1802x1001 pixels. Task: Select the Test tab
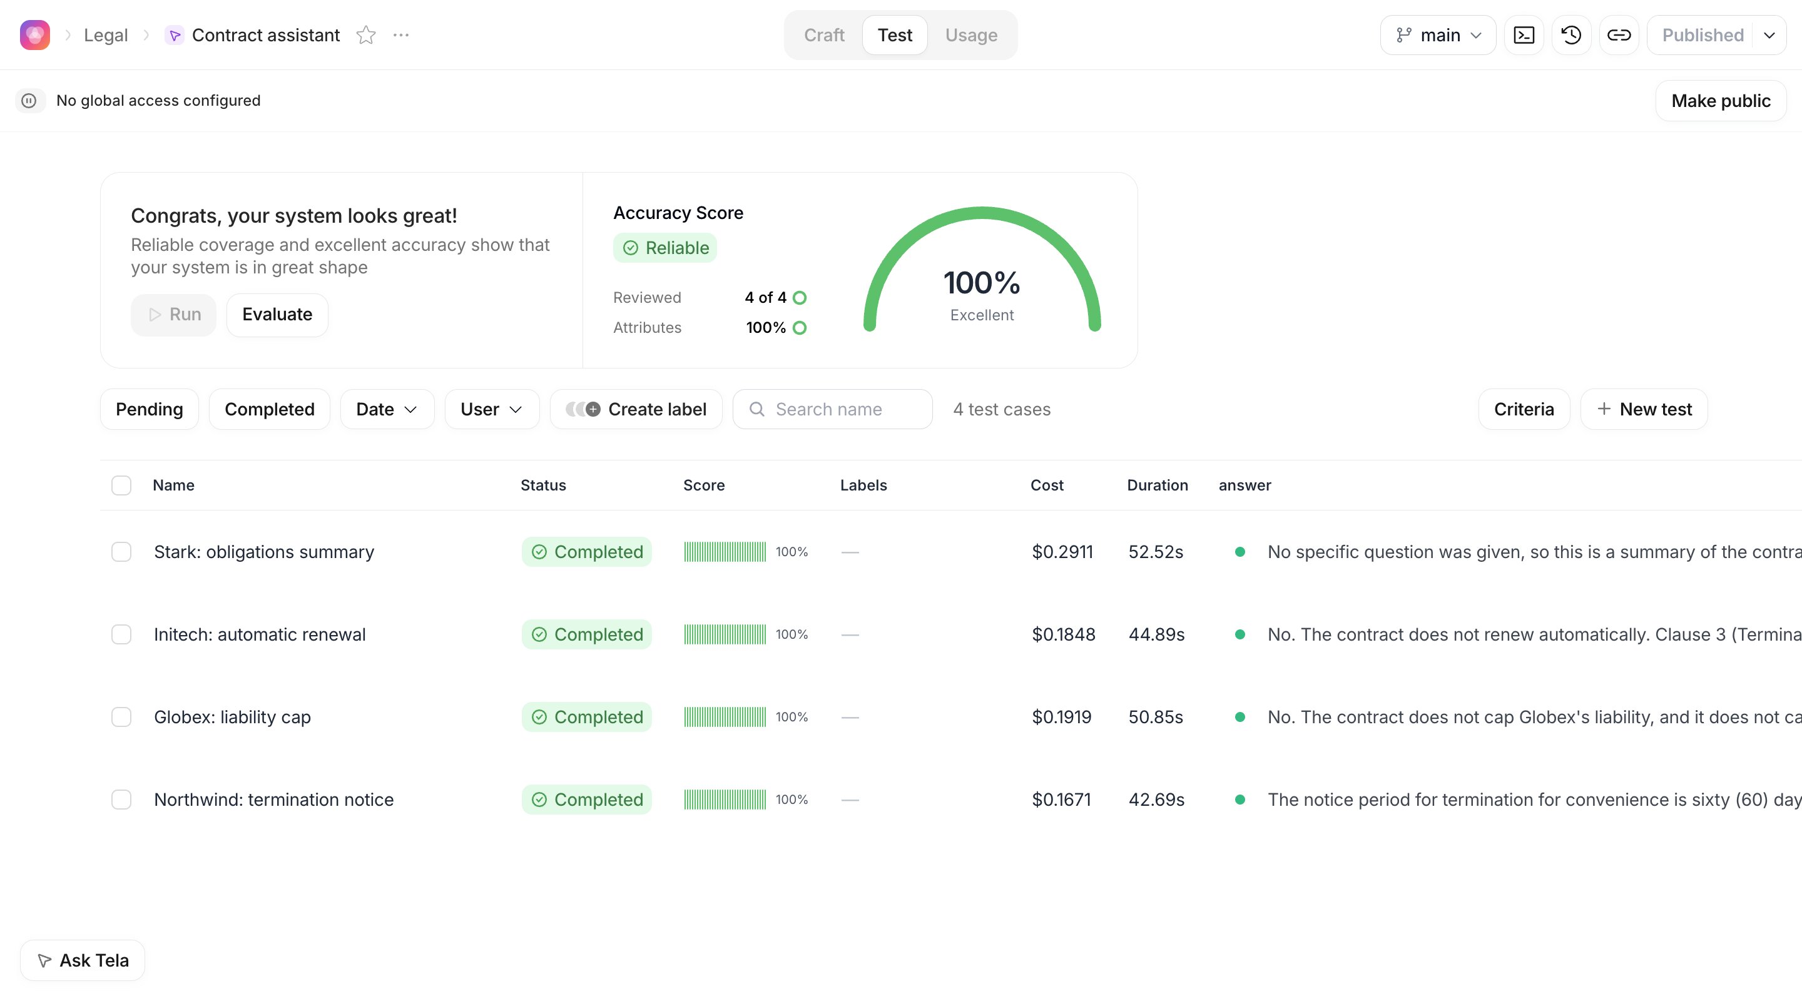coord(895,35)
